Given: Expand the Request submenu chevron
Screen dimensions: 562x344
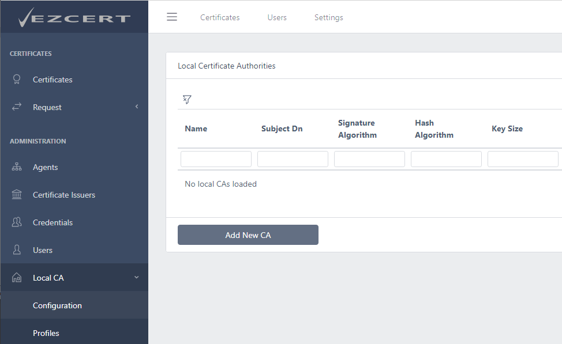Looking at the screenshot, I should pos(137,107).
